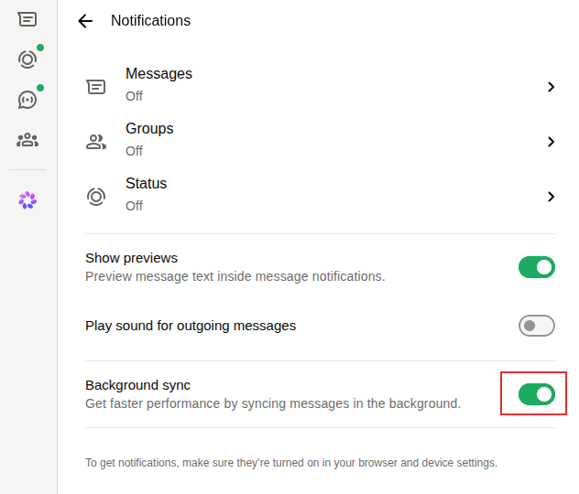Click 'Preview message text inside message notifications.'

235,276
